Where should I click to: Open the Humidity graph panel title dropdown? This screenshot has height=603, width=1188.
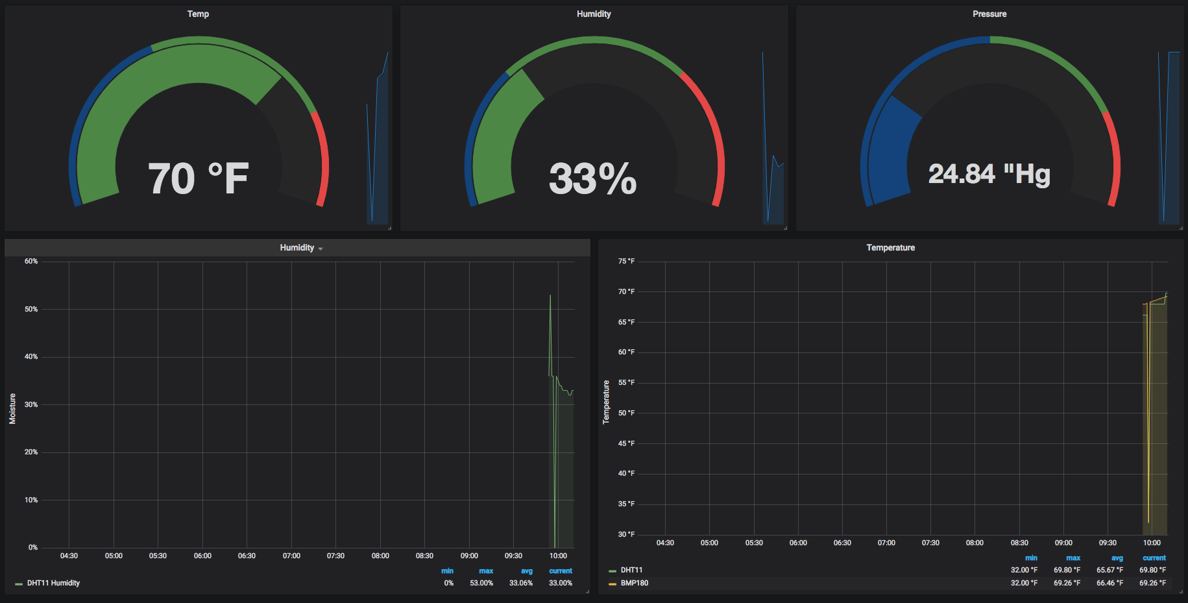click(301, 248)
